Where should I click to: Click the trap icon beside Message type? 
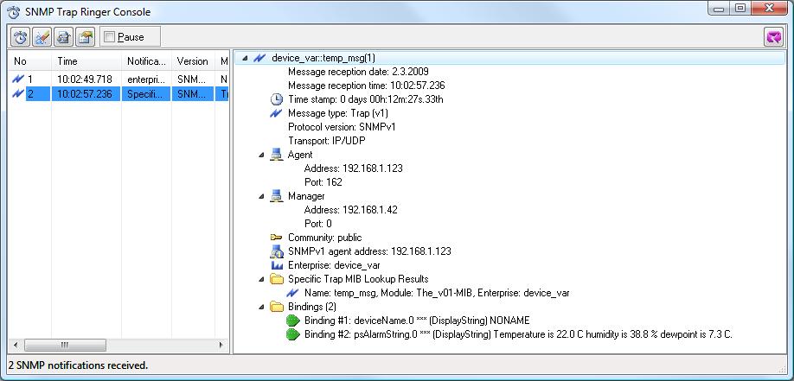[x=276, y=113]
